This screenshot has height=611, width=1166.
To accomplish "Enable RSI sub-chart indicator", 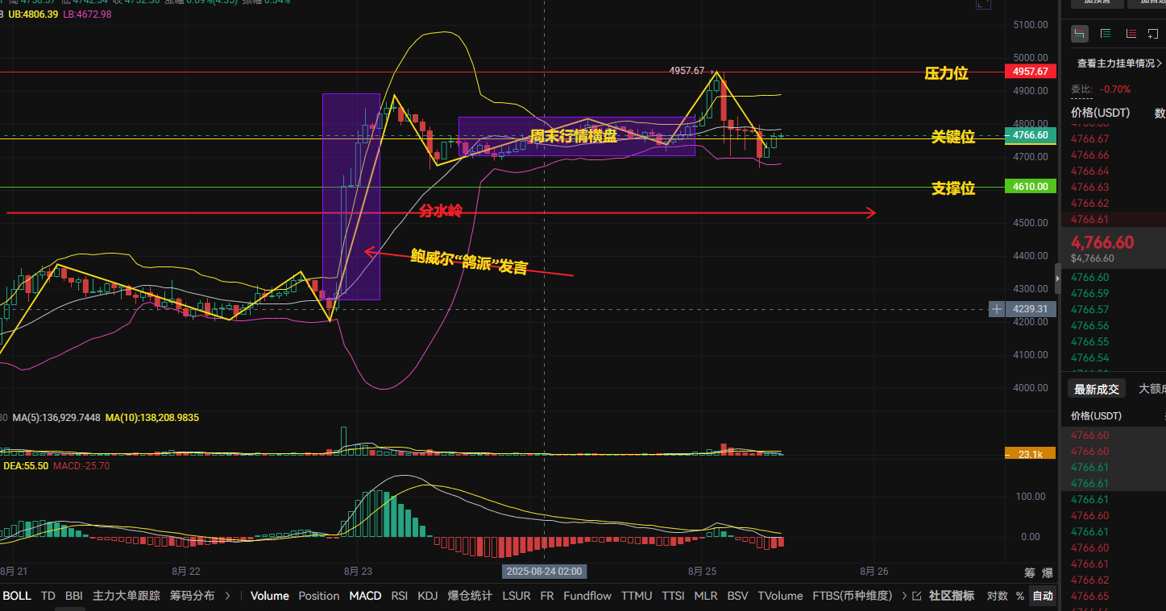I will [x=399, y=596].
